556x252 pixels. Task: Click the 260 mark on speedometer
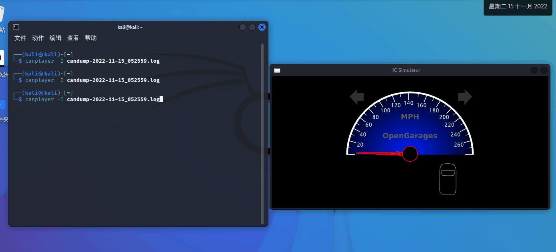(x=459, y=145)
